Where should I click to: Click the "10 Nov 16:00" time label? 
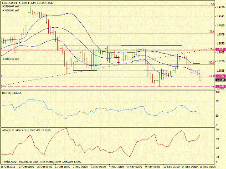(171, 167)
